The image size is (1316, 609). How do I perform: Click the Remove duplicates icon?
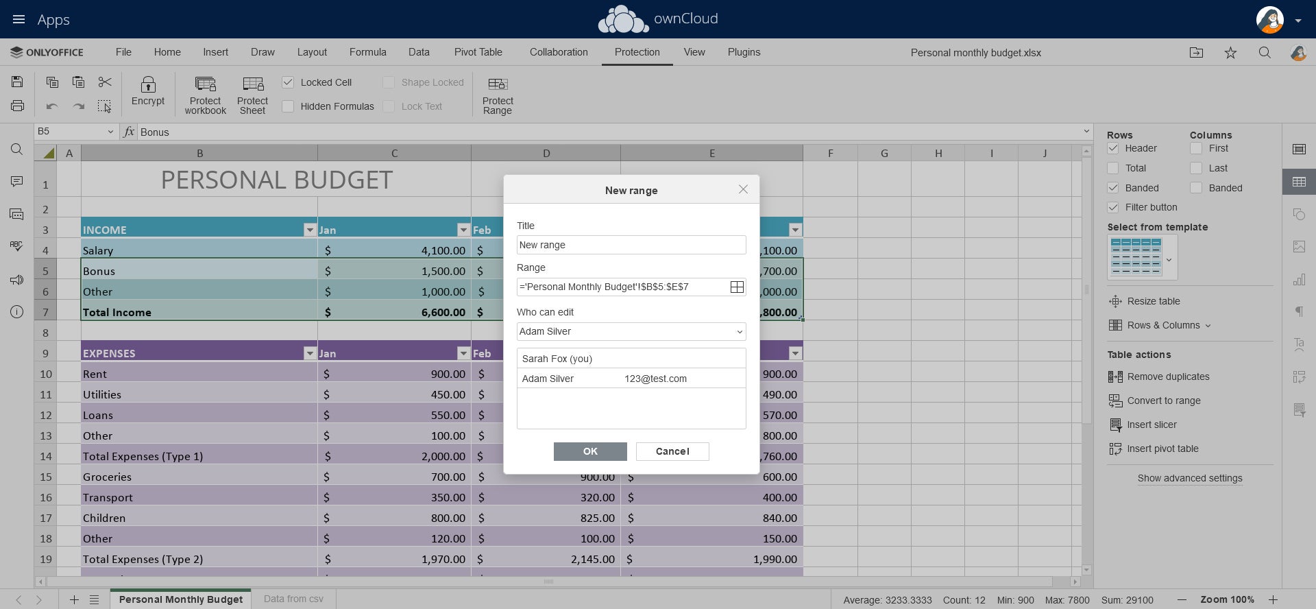coord(1115,377)
